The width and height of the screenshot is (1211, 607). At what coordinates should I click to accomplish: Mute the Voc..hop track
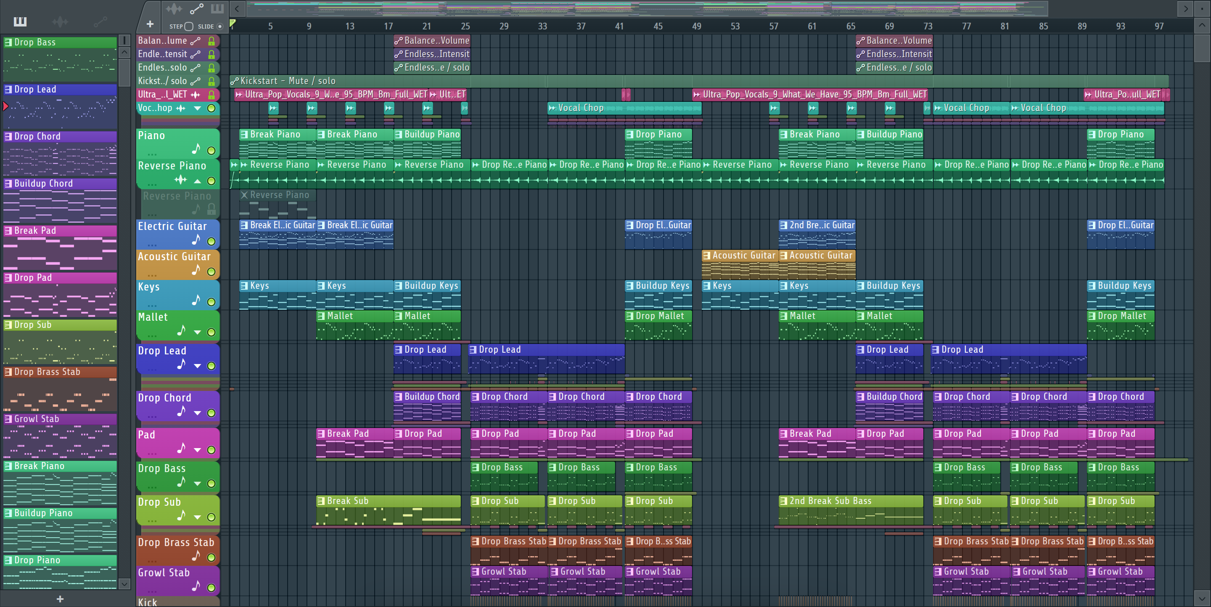212,108
